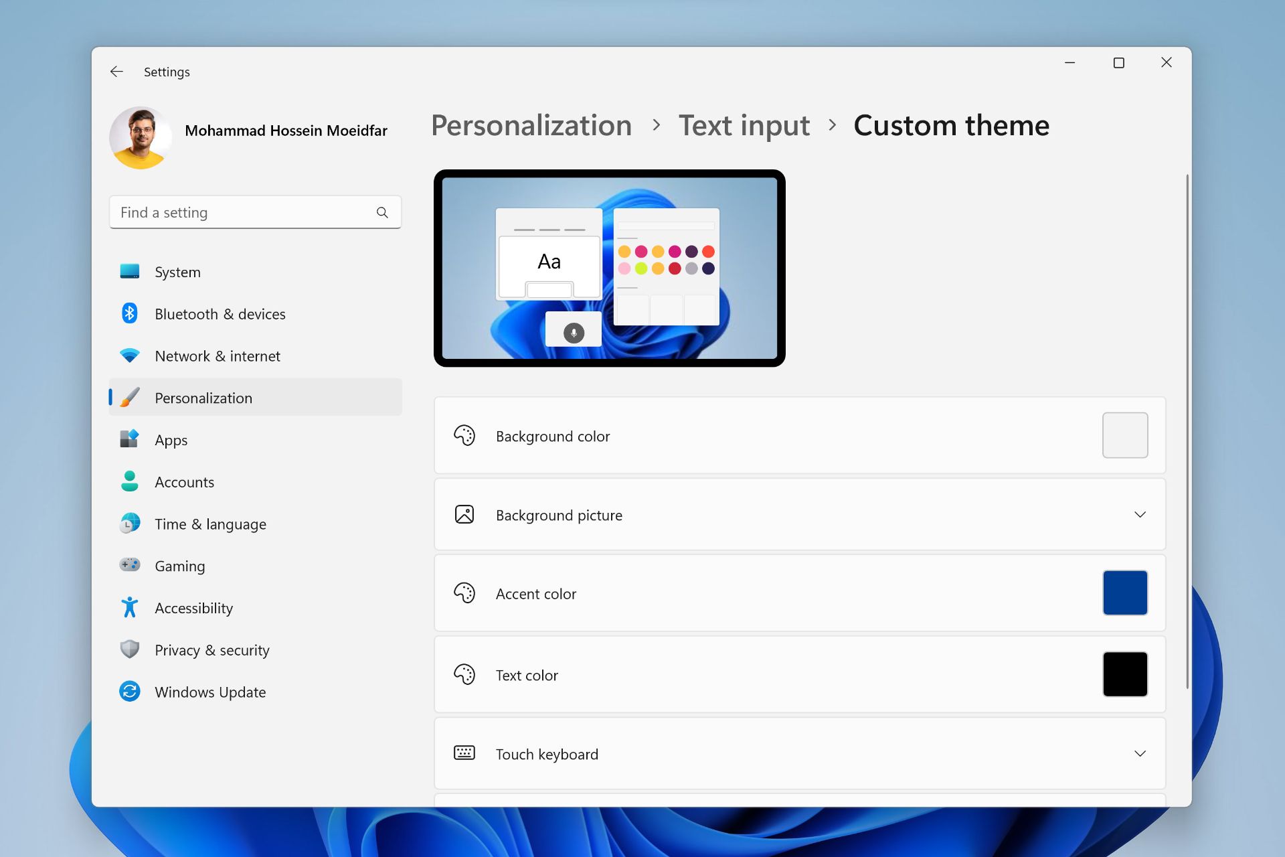This screenshot has height=857, width=1285.
Task: Open the black Text color swatch
Action: pyautogui.click(x=1125, y=674)
